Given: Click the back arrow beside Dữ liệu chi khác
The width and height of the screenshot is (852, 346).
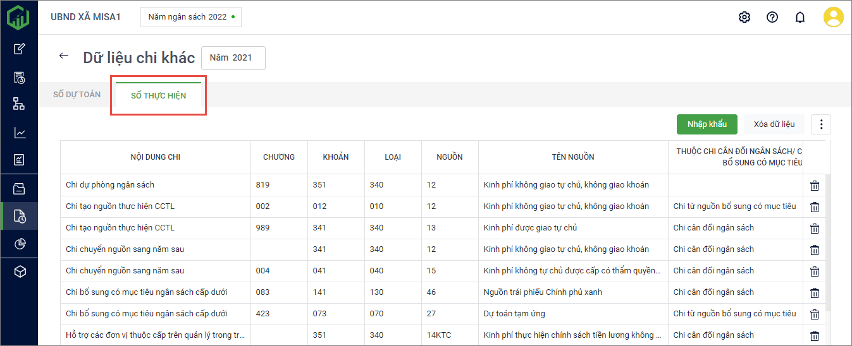Looking at the screenshot, I should click(63, 56).
